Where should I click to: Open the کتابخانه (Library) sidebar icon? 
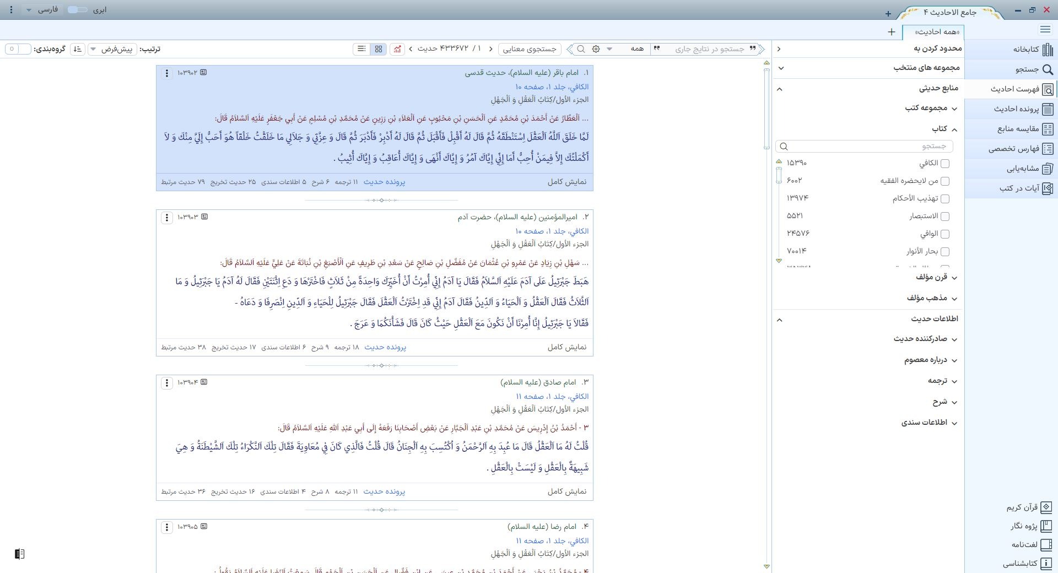click(x=1047, y=50)
